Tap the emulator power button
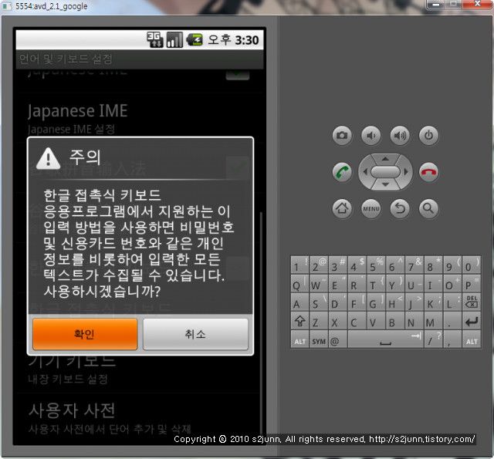Screen dimensions: 494x459 pyautogui.click(x=428, y=136)
